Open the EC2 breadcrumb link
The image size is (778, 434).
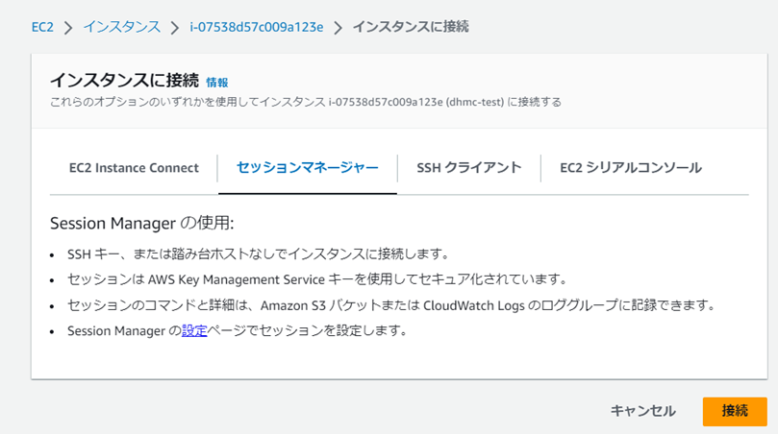coord(42,27)
